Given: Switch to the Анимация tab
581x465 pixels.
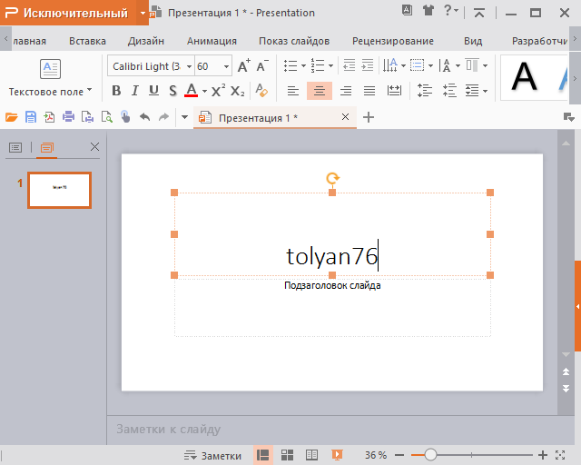Looking at the screenshot, I should tap(212, 41).
